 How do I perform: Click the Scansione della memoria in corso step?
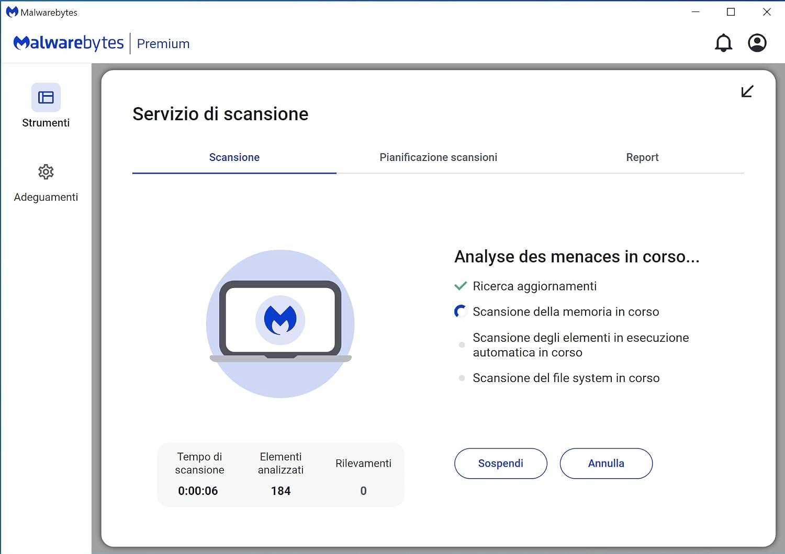pyautogui.click(x=566, y=311)
